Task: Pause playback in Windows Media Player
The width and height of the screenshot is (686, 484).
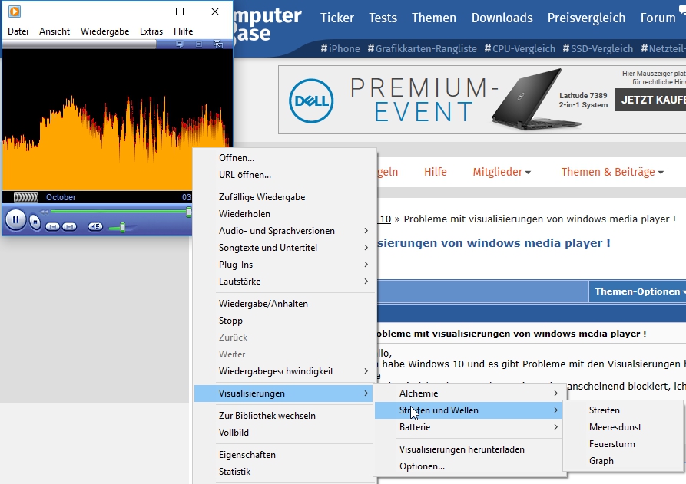Action: click(16, 219)
